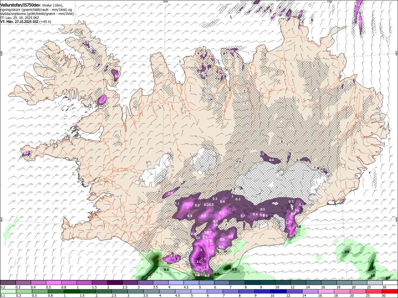Click the 'VT: Mán. 27.10.2025 03Z' line
Screen dimensions: 398x298
click(x=20, y=22)
